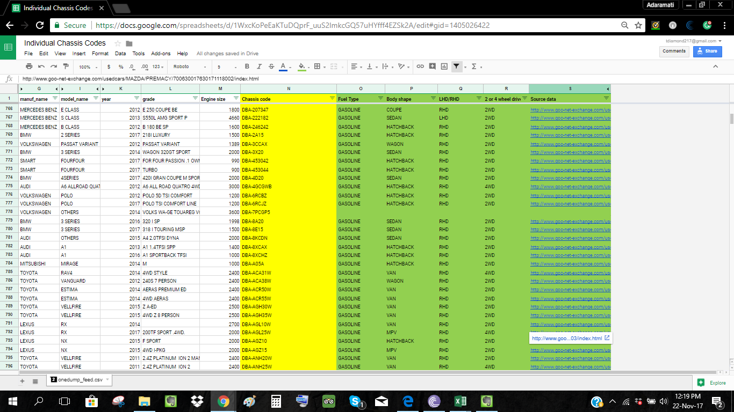Viewport: 734px width, 412px height.
Task: Open the all sheets list icon
Action: pyautogui.click(x=35, y=381)
